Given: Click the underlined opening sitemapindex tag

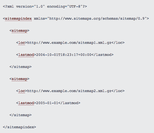Looking at the screenshot, I should tap(18, 19).
